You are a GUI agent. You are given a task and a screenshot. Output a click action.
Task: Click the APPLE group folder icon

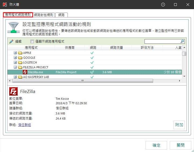[x=20, y=53]
